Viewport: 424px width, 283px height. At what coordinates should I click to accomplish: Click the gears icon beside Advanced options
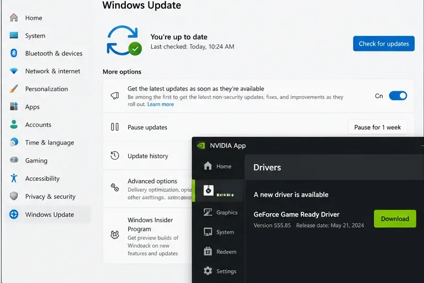115,187
